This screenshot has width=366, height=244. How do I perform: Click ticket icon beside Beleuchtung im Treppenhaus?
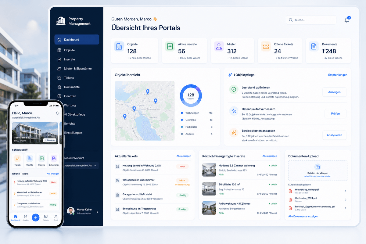pos(117,209)
